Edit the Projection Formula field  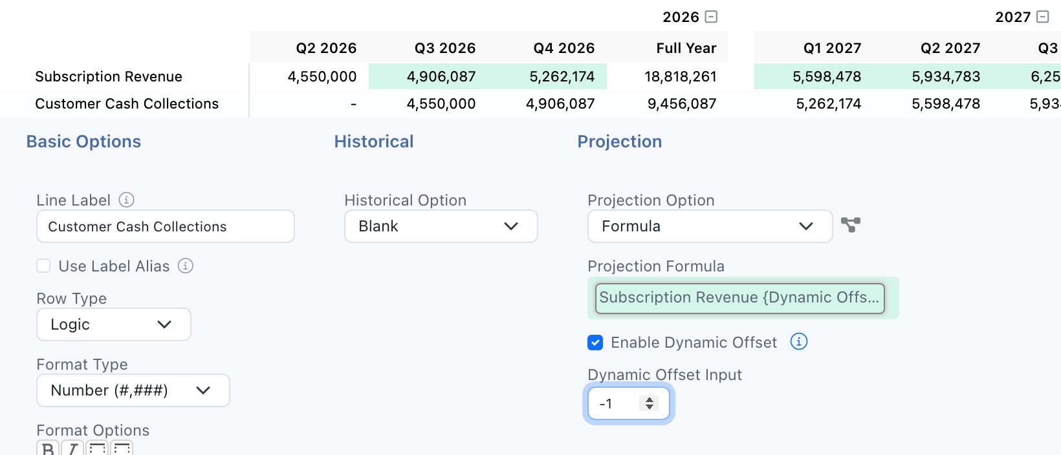click(x=740, y=298)
